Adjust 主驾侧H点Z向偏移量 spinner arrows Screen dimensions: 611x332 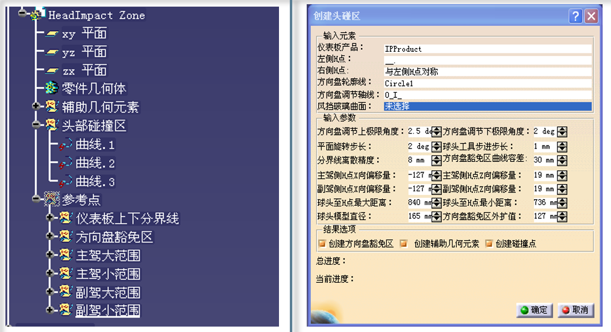[562, 176]
